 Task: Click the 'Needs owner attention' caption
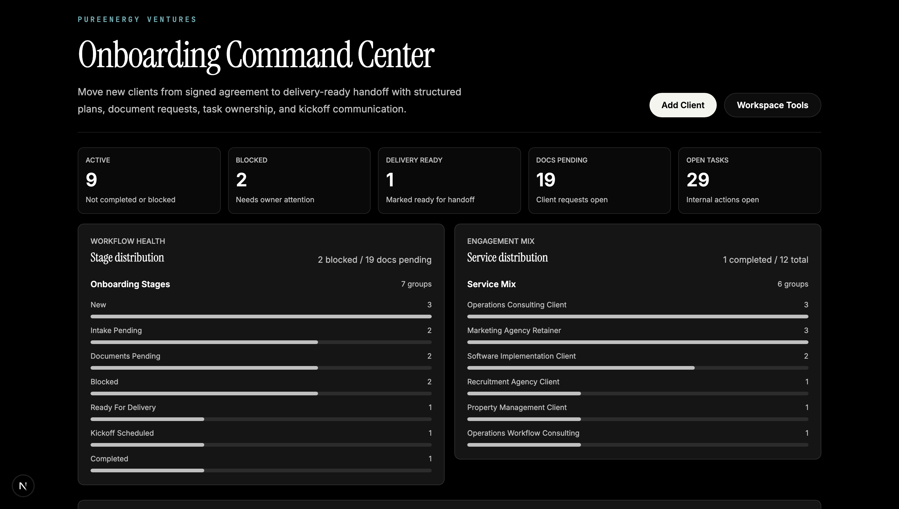coord(275,200)
